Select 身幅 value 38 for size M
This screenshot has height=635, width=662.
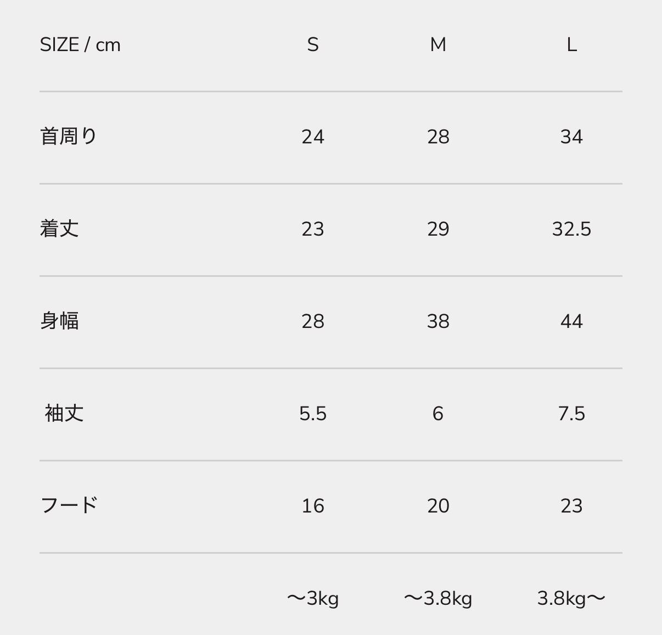438,321
